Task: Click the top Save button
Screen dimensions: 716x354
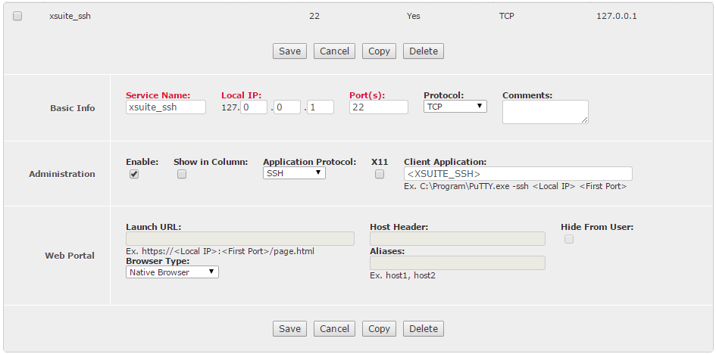Action: click(289, 51)
